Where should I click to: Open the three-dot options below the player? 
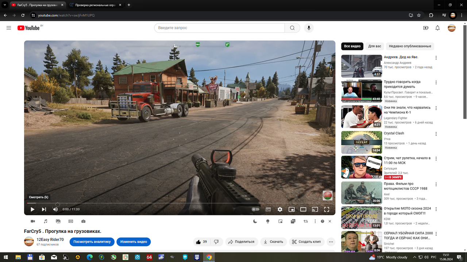coord(315,221)
